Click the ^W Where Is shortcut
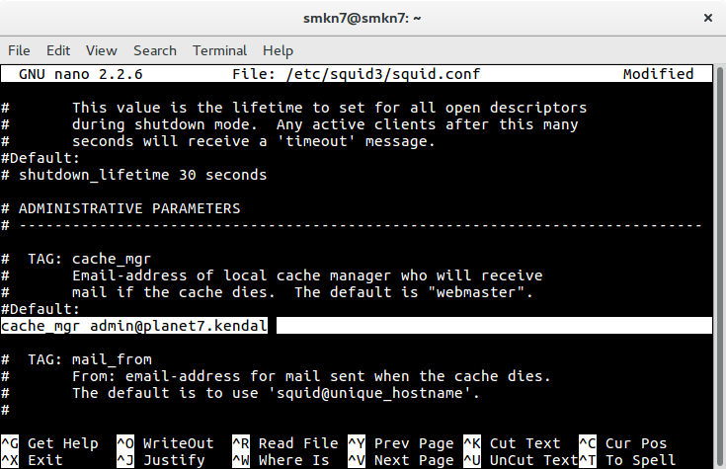726x469 pixels. point(281,460)
